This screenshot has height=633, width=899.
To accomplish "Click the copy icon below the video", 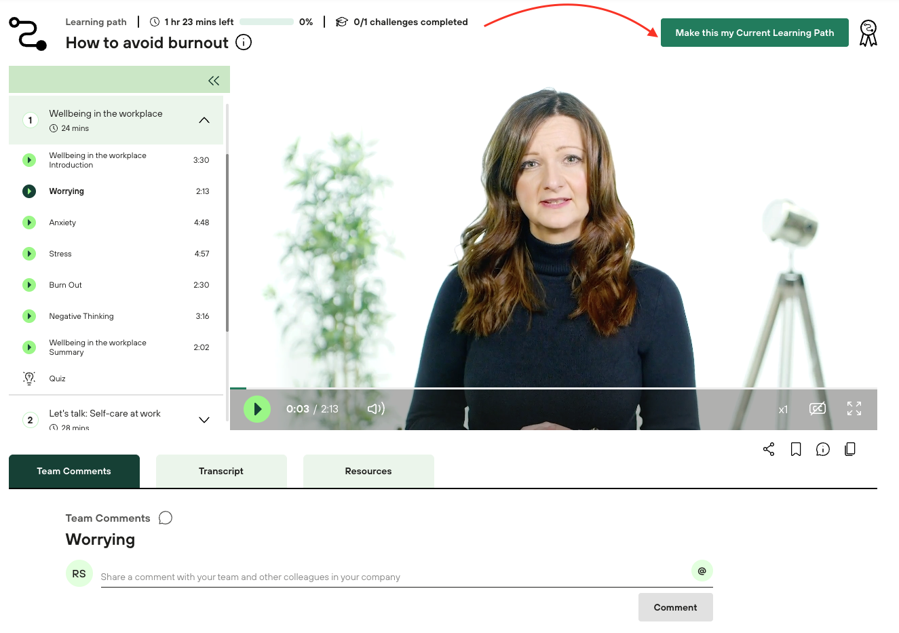I will pos(849,449).
